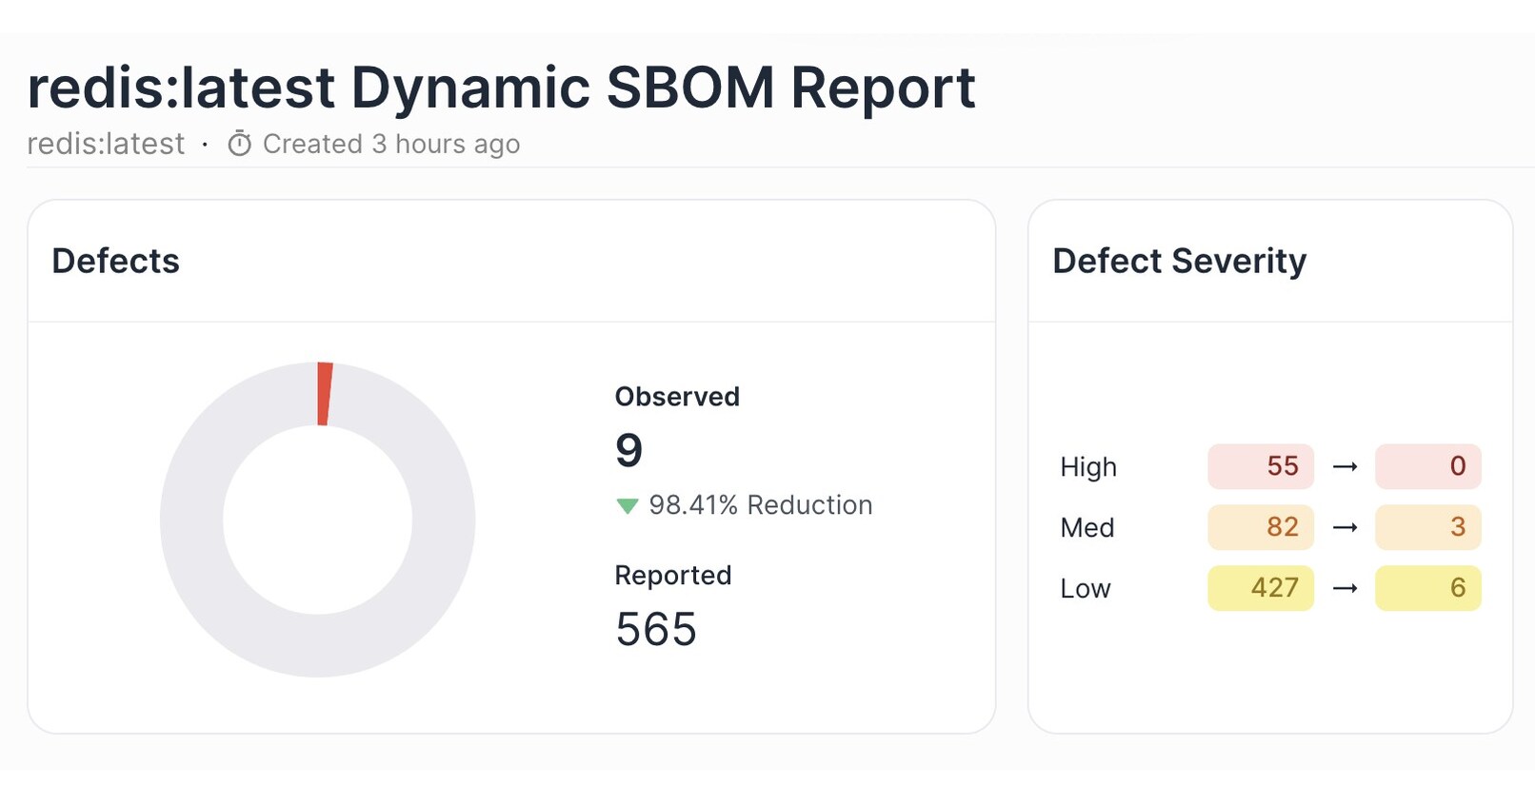Viewport: 1535px width, 804px height.
Task: Click the arrow in the High severity row
Action: 1345,466
